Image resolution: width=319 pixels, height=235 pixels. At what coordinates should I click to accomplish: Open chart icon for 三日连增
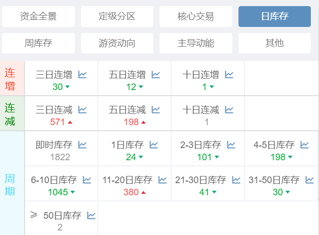coord(82,75)
